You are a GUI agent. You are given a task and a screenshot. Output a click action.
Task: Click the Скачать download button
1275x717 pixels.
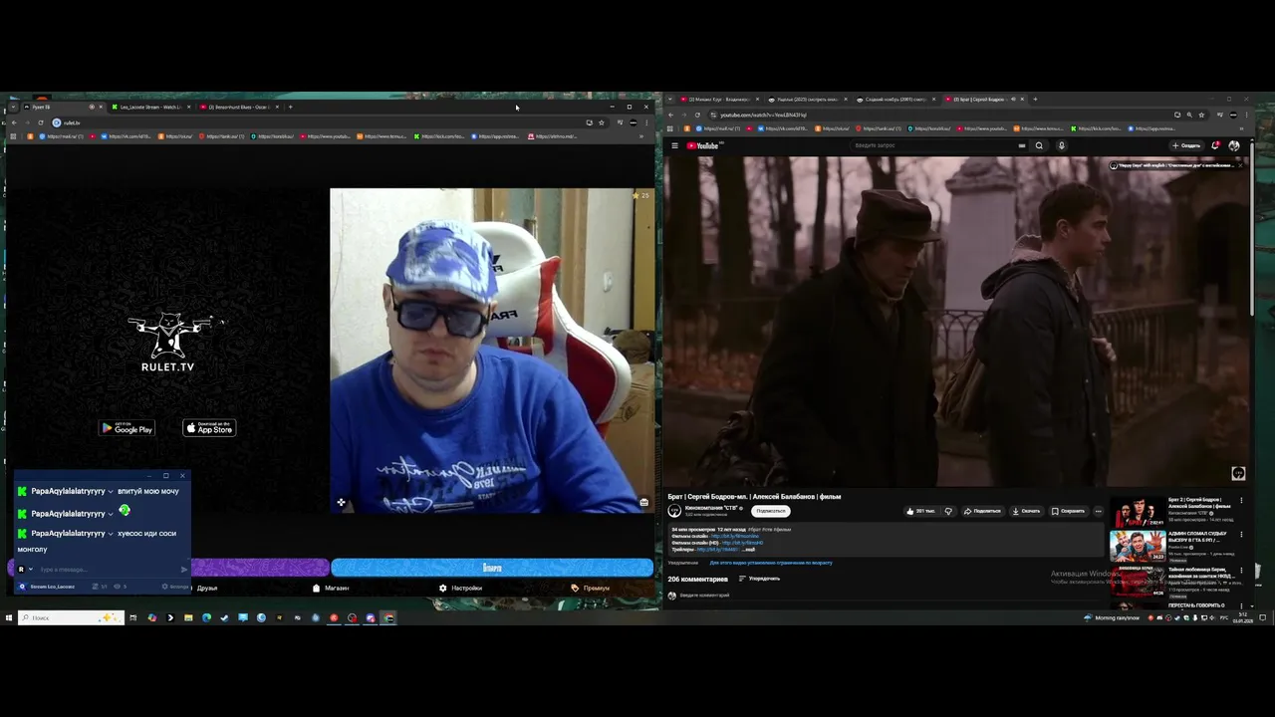pos(1026,511)
